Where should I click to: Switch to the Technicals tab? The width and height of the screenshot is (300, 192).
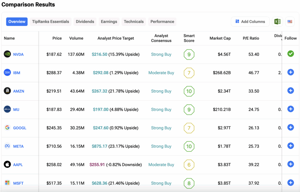[134, 22]
